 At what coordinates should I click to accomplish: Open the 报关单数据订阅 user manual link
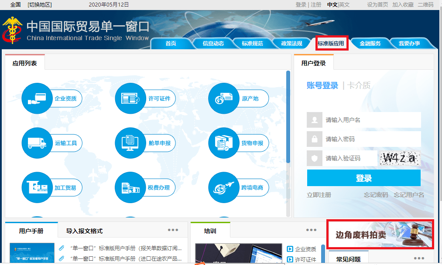126,248
